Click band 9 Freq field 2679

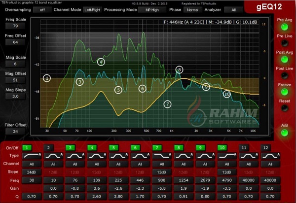click(x=205, y=180)
